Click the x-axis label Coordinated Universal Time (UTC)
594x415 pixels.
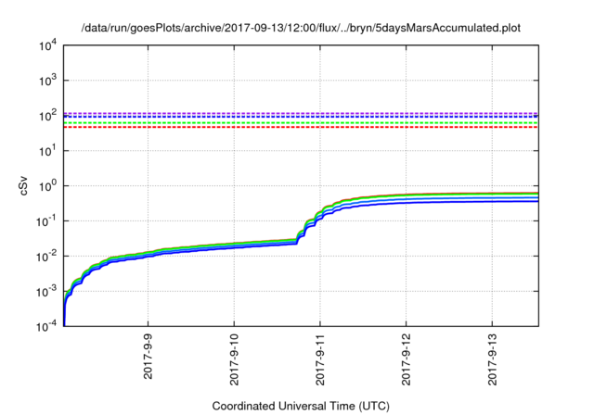pos(301,406)
